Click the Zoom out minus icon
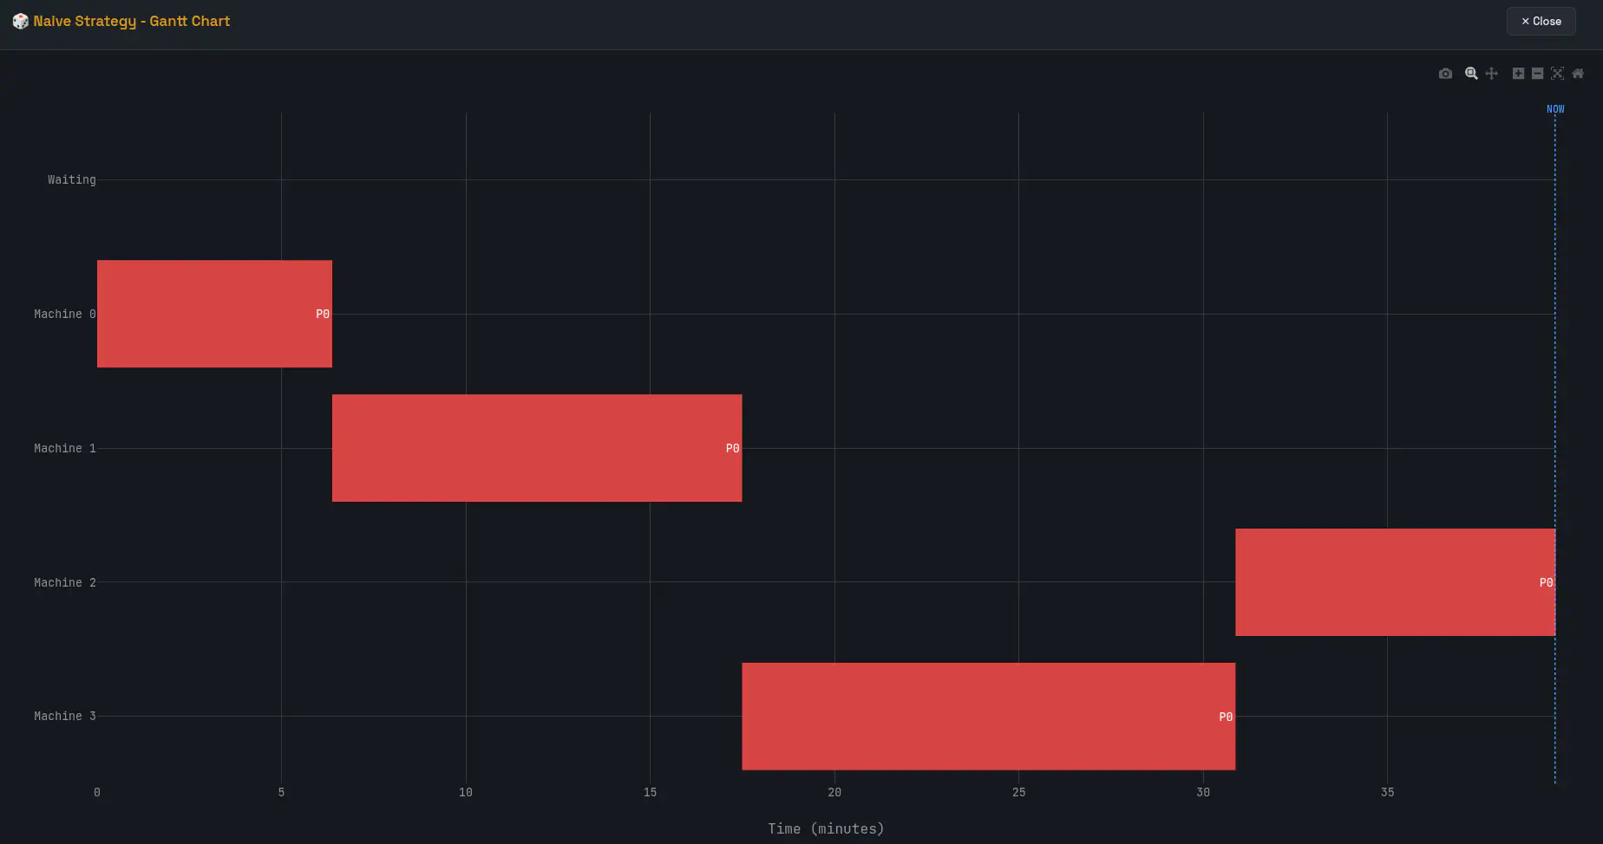Image resolution: width=1603 pixels, height=844 pixels. coord(1537,74)
